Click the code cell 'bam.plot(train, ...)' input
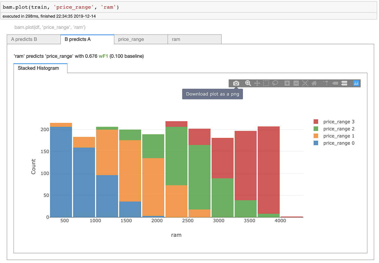Viewport: 379px width, 263px height. click(188, 7)
